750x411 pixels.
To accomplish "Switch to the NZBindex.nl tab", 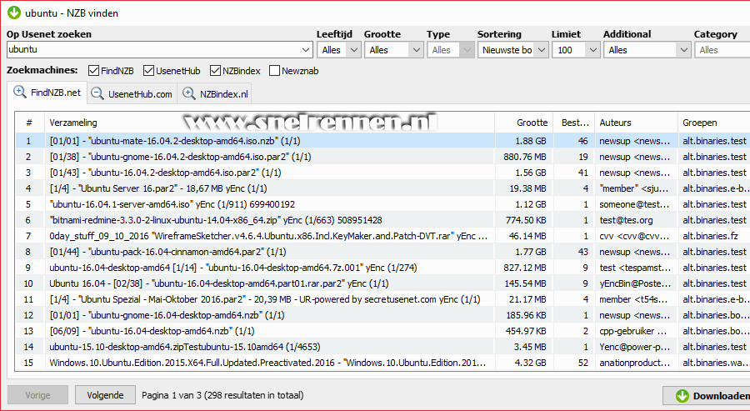I will point(214,93).
